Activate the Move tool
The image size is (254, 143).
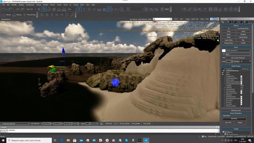point(44,9)
